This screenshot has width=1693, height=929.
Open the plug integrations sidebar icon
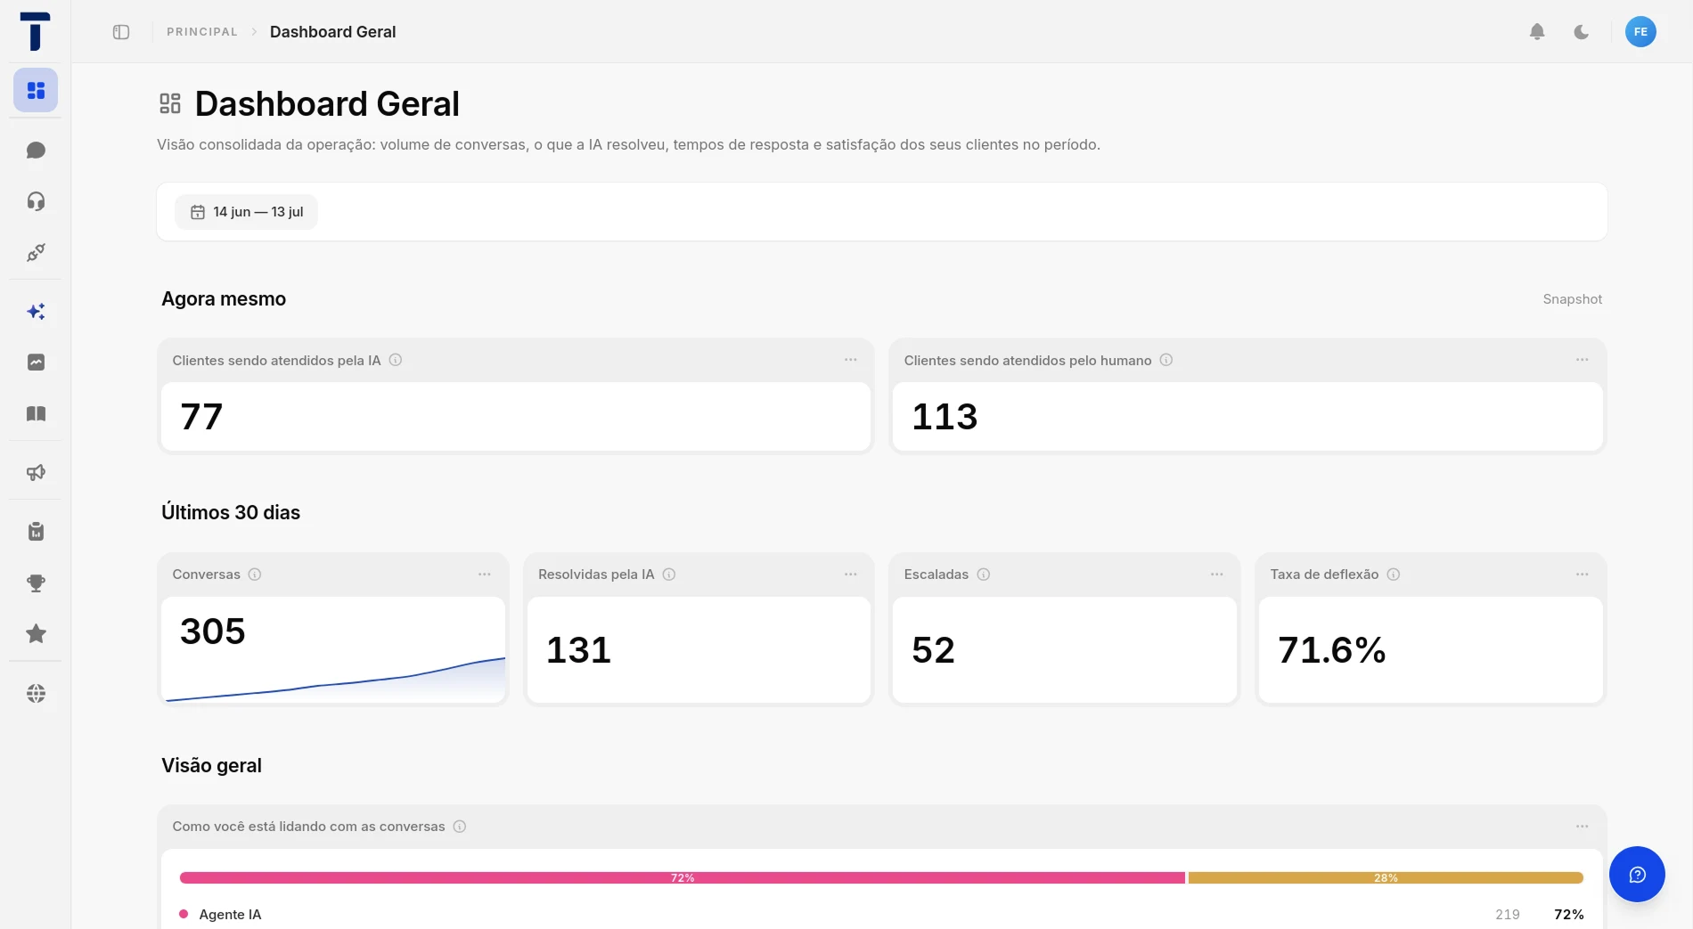(36, 252)
